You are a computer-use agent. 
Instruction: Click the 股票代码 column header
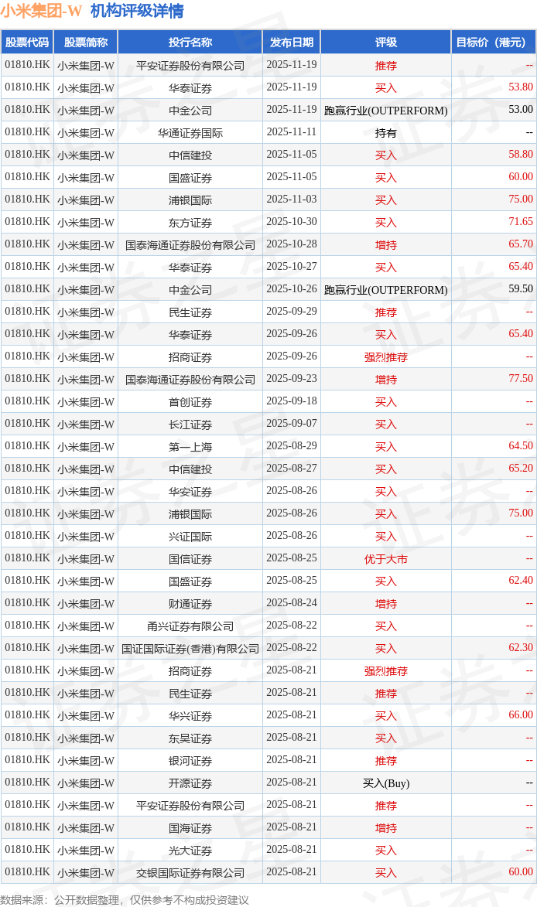pos(27,43)
